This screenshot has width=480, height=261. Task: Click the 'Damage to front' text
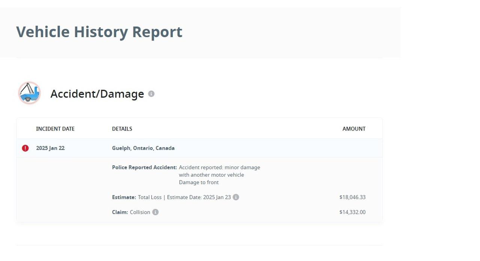199,182
